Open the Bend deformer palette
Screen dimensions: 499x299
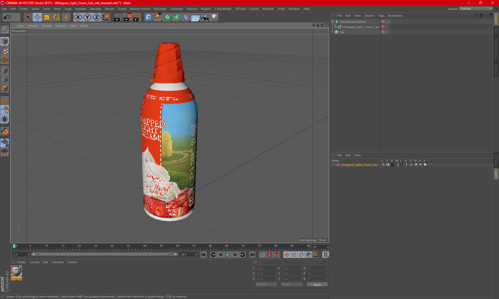point(186,17)
